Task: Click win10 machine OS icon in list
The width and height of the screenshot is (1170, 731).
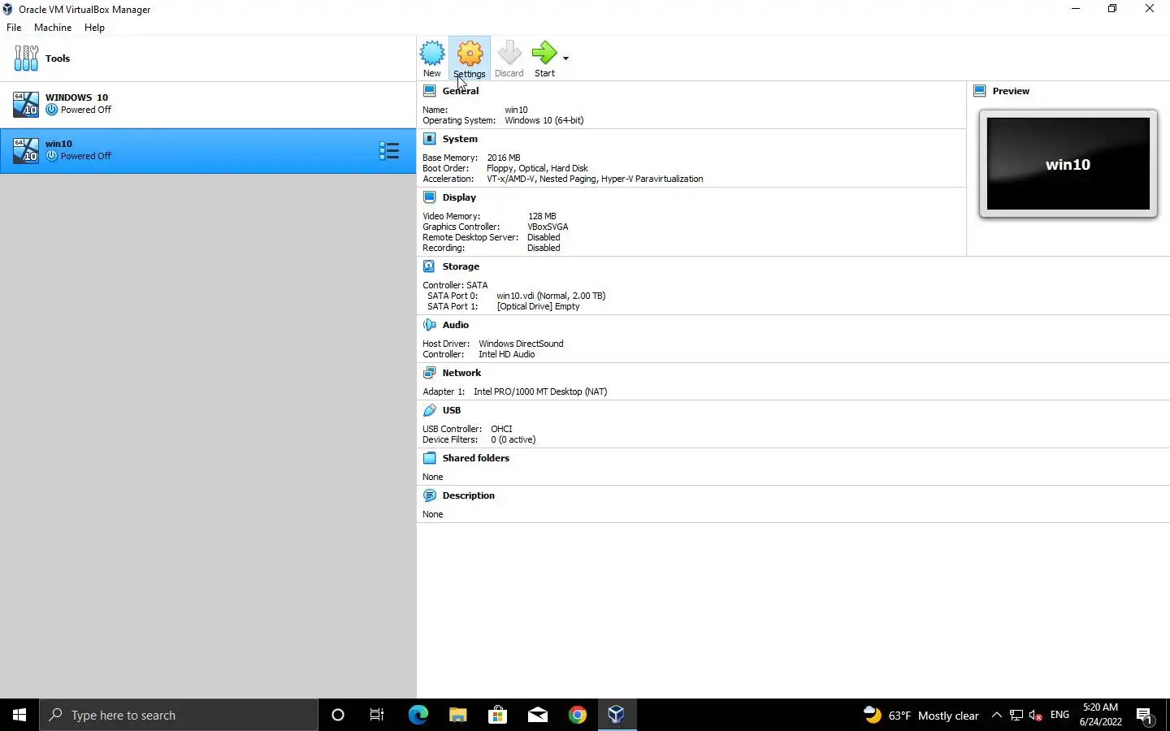Action: tap(26, 150)
